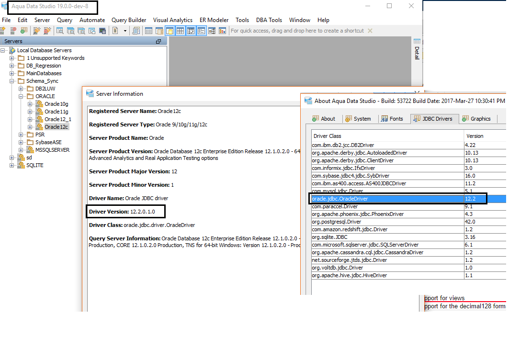Collapse the Schema_Sync folder
The width and height of the screenshot is (520, 338).
coord(12,81)
